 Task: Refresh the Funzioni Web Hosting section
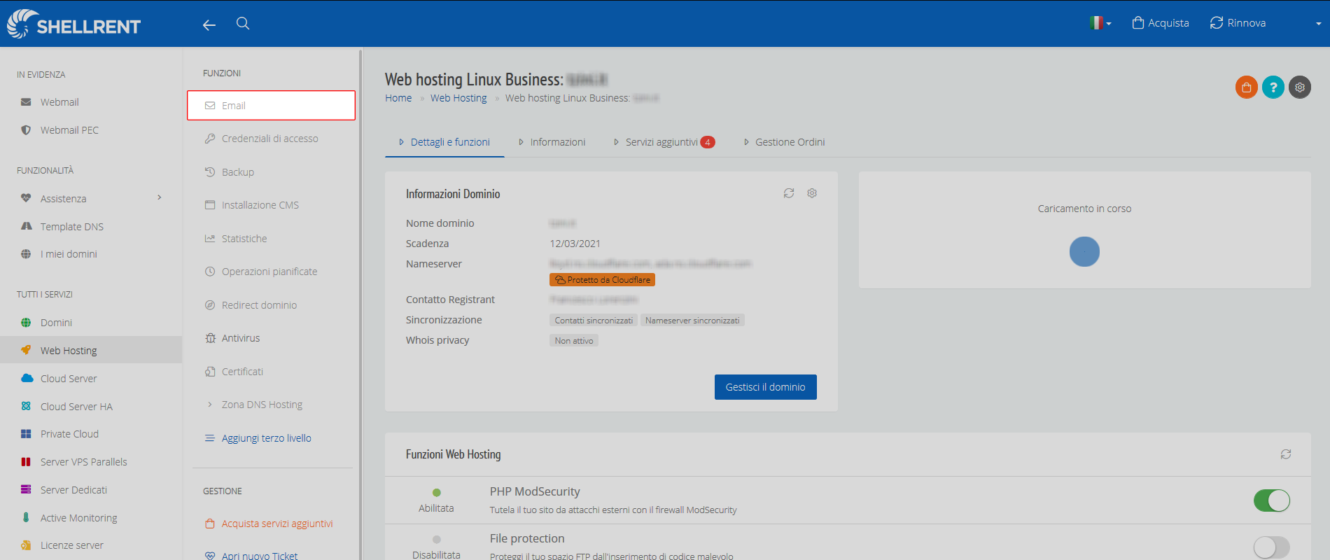click(1285, 454)
